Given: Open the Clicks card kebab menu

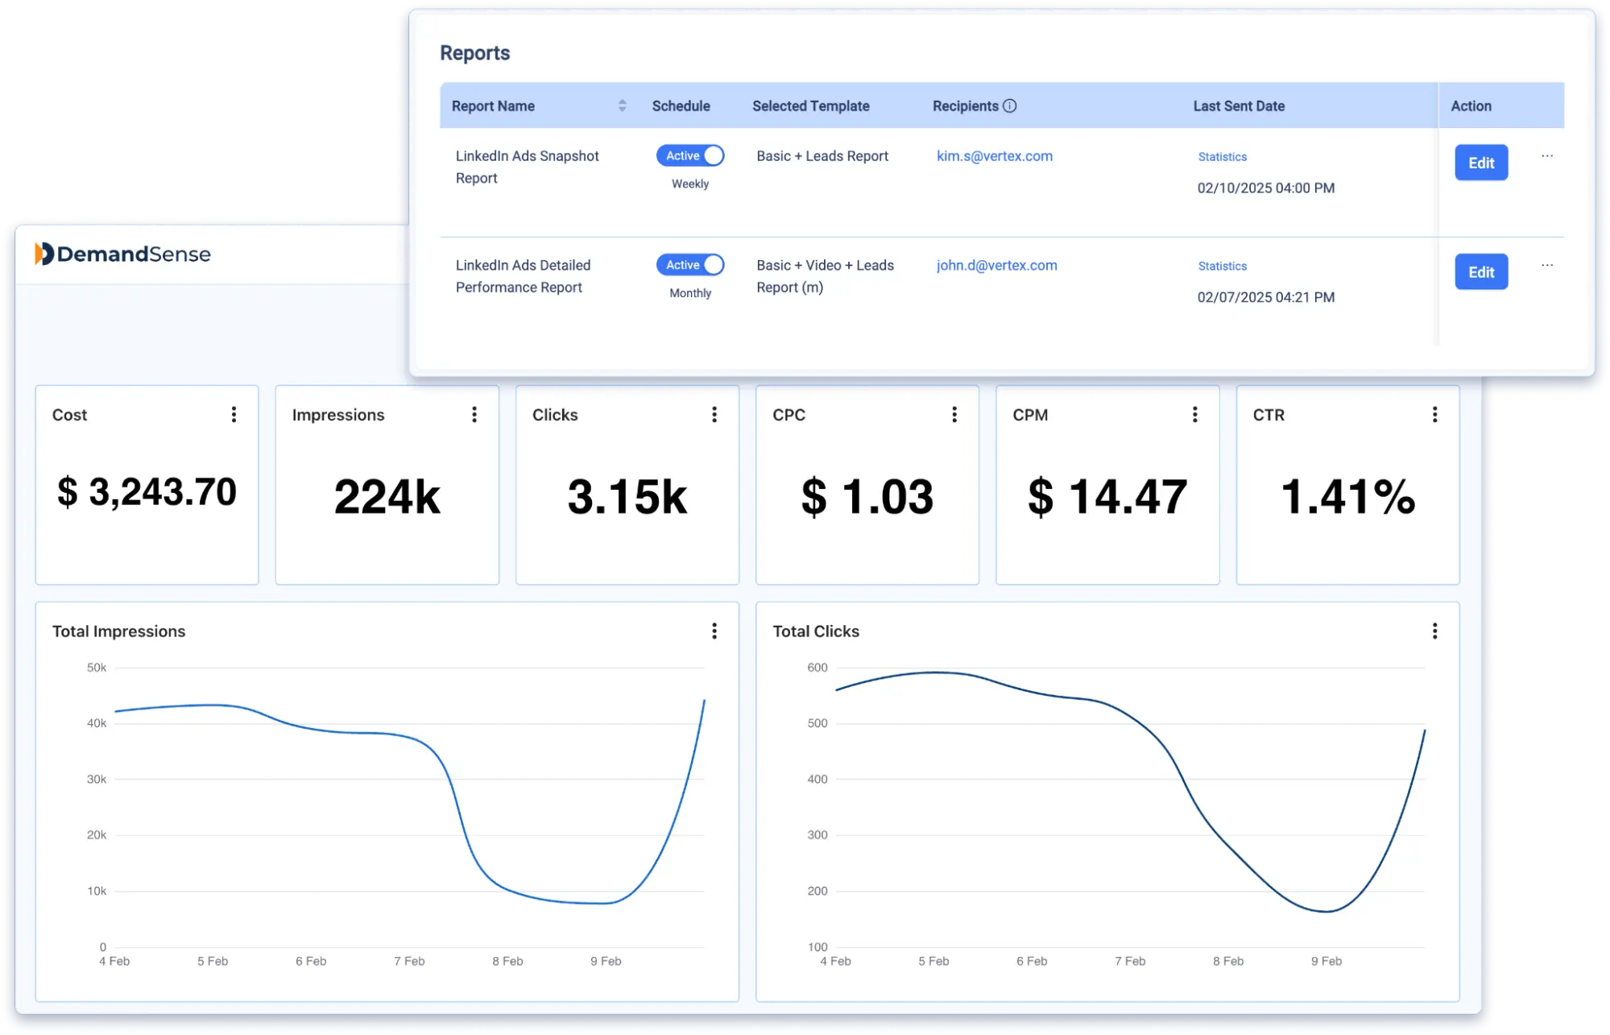Looking at the screenshot, I should tap(714, 414).
